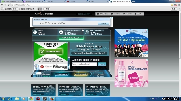The image size is (181, 101).
Task: Click Login in the top menu
Action: click(138, 14)
